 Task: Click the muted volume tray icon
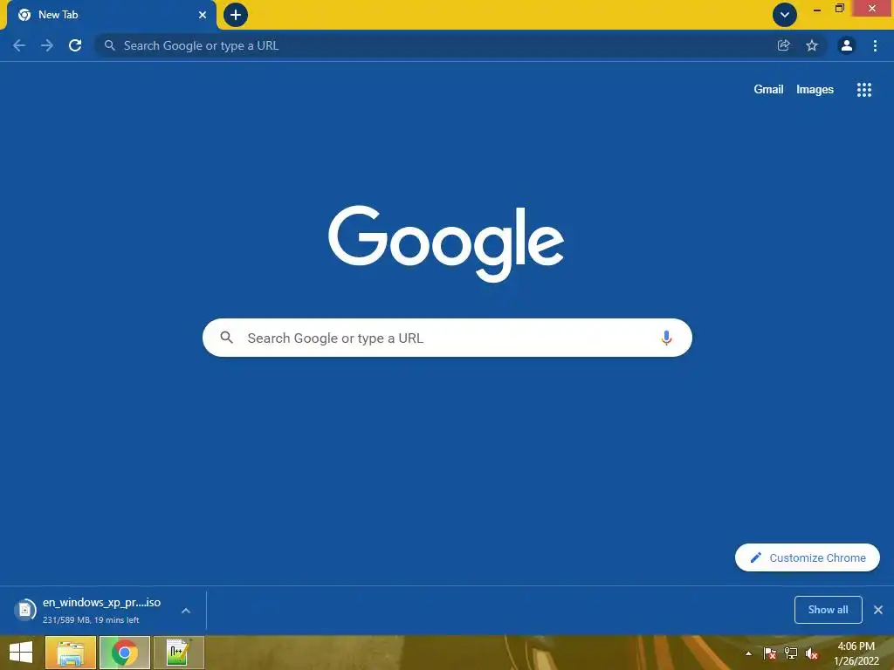click(812, 653)
